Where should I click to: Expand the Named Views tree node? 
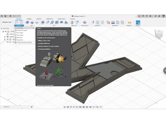(5, 37)
